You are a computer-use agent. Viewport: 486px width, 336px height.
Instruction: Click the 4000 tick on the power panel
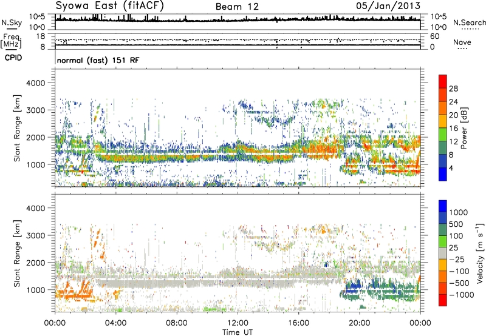[35, 83]
